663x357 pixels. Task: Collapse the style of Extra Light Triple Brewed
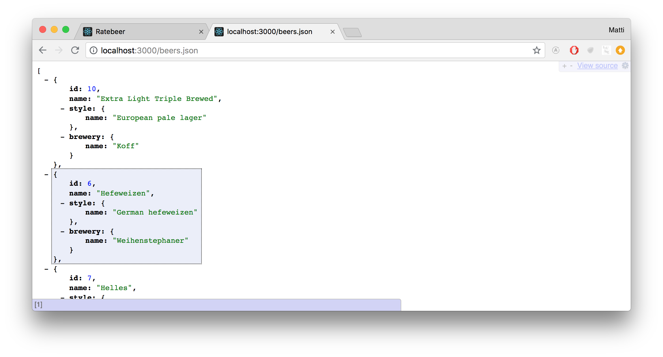[63, 109]
